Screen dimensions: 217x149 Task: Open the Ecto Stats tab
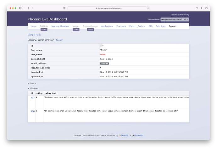click(x=160, y=26)
